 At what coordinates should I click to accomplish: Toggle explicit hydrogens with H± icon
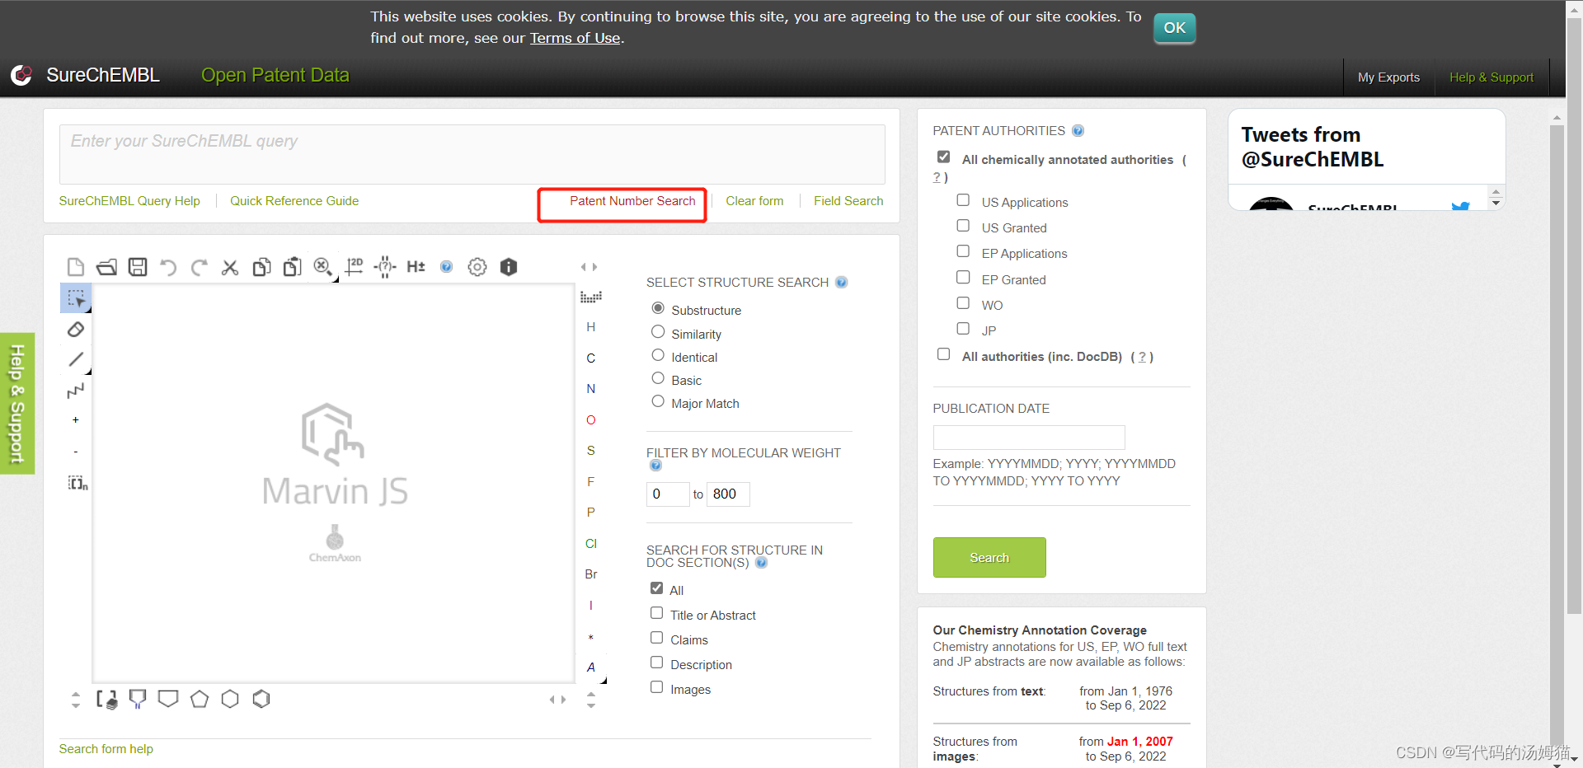tap(416, 267)
